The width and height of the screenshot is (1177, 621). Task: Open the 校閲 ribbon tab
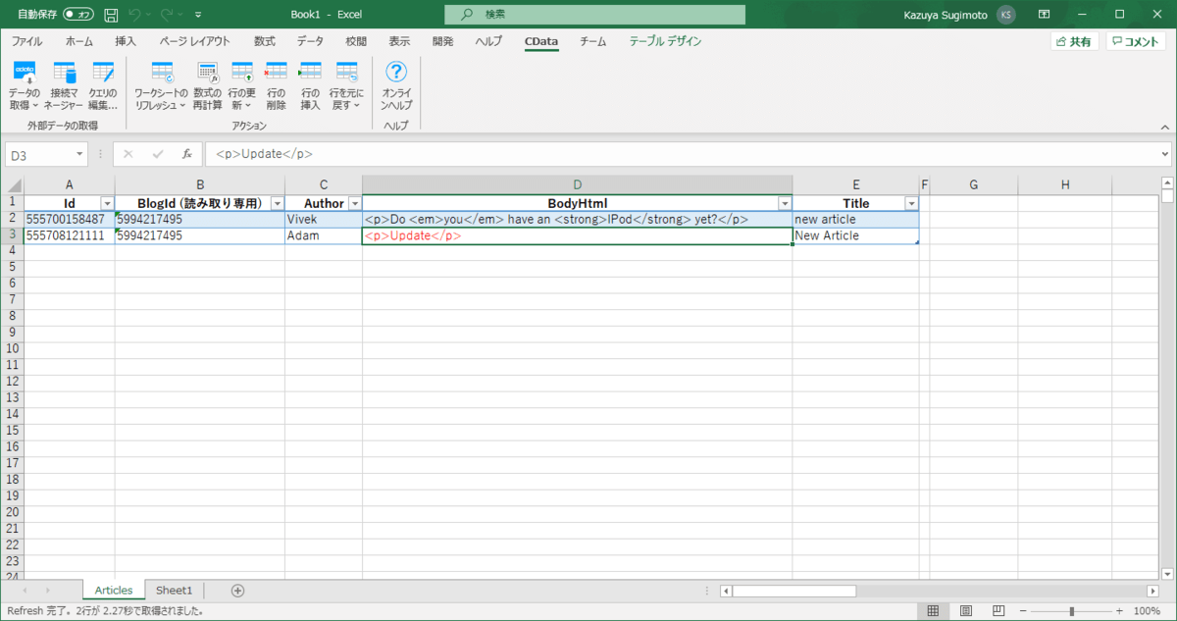[356, 41]
